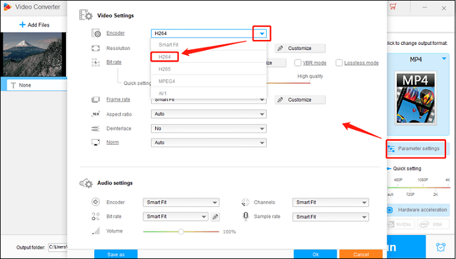Viewport: 456px width, 259px height.
Task: Select AV1 in encoder list
Action: click(209, 94)
